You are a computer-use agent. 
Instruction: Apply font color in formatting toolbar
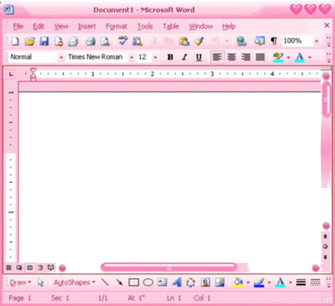(299, 57)
